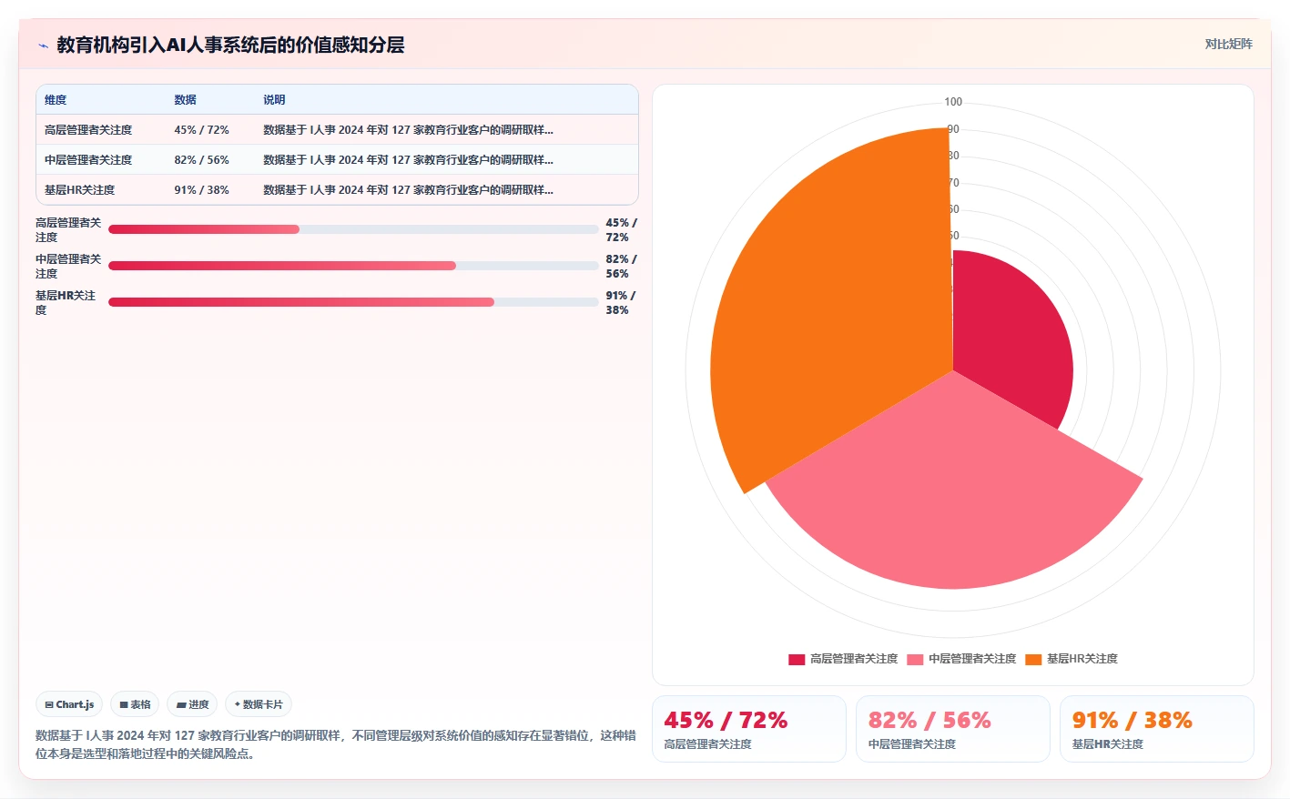Toggle 中层管理者关注度 legend item

(x=961, y=659)
